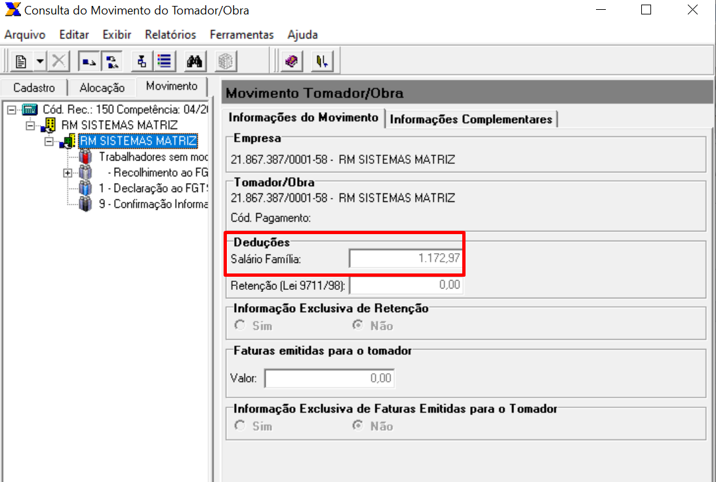Screen dimensions: 716x482
Task: Click the blue people icon for Declaração
Action: (85, 188)
